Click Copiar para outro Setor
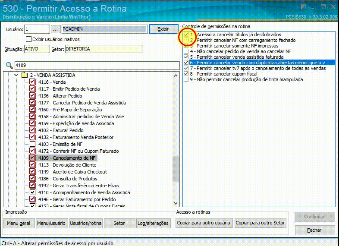 (x=261, y=223)
